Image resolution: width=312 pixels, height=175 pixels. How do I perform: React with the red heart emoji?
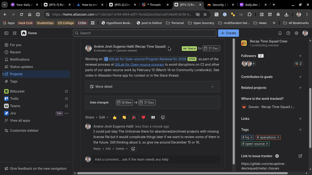click(143, 117)
